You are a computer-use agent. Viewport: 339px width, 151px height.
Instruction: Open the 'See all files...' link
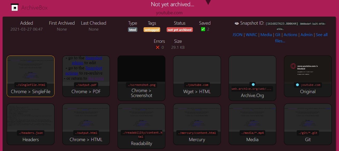[x=301, y=38]
